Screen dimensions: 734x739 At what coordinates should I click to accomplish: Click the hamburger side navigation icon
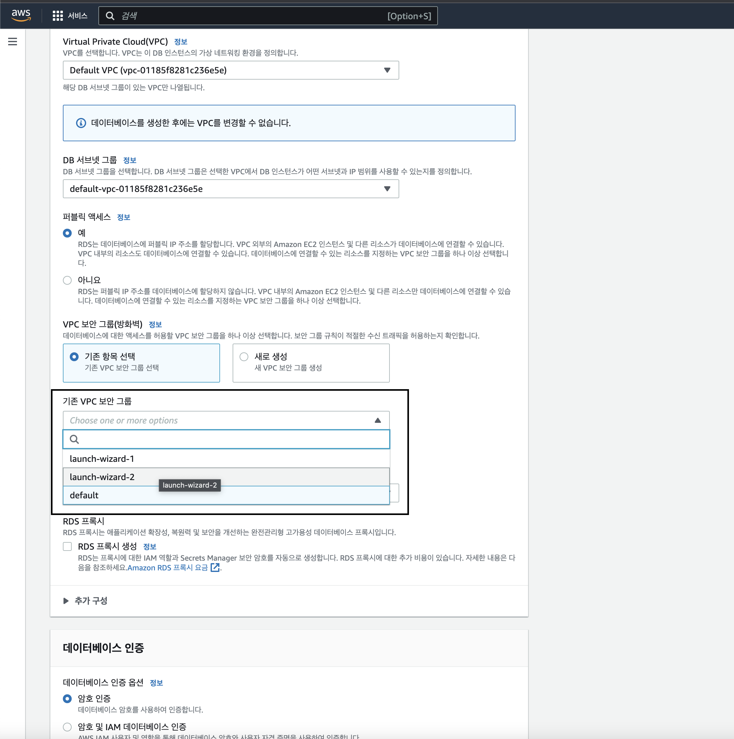click(13, 42)
